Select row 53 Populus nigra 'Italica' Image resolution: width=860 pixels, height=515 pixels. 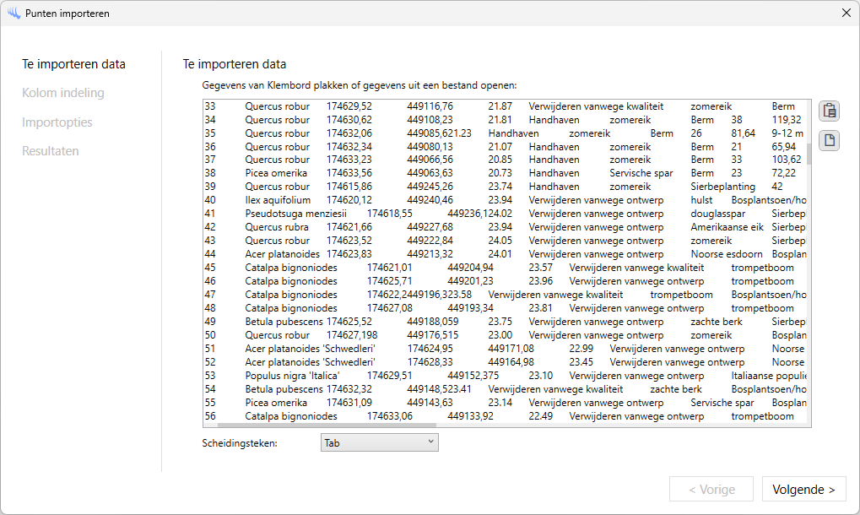click(292, 376)
